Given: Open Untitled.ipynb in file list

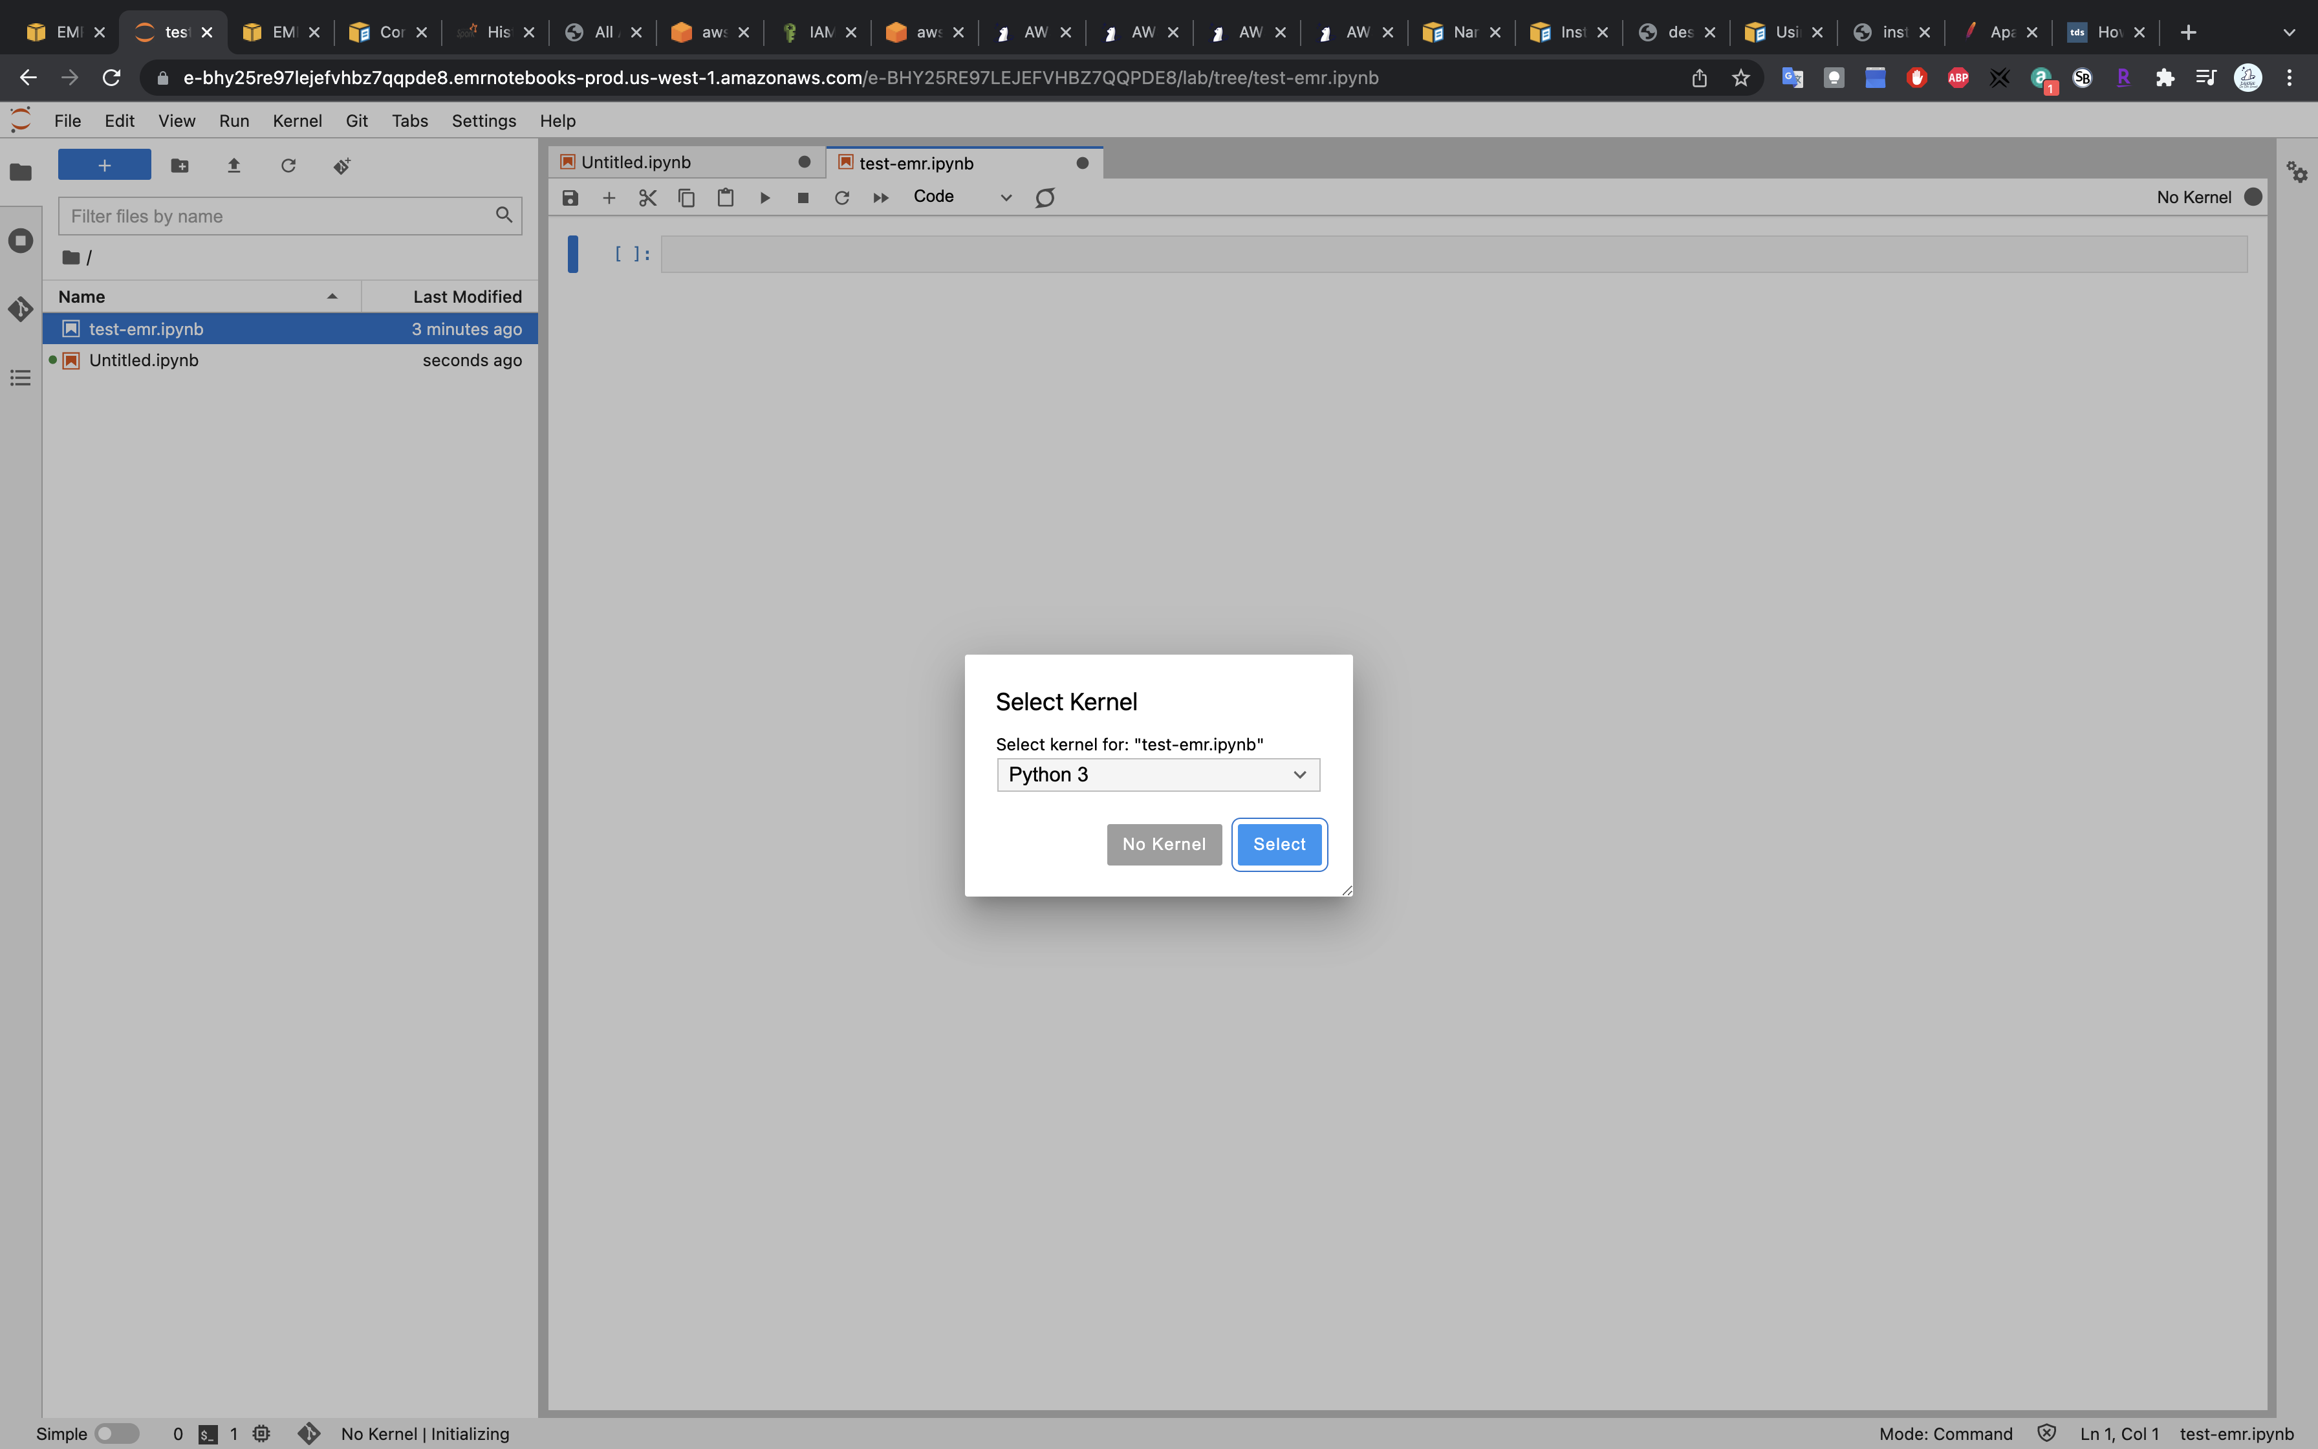Looking at the screenshot, I should click(144, 360).
